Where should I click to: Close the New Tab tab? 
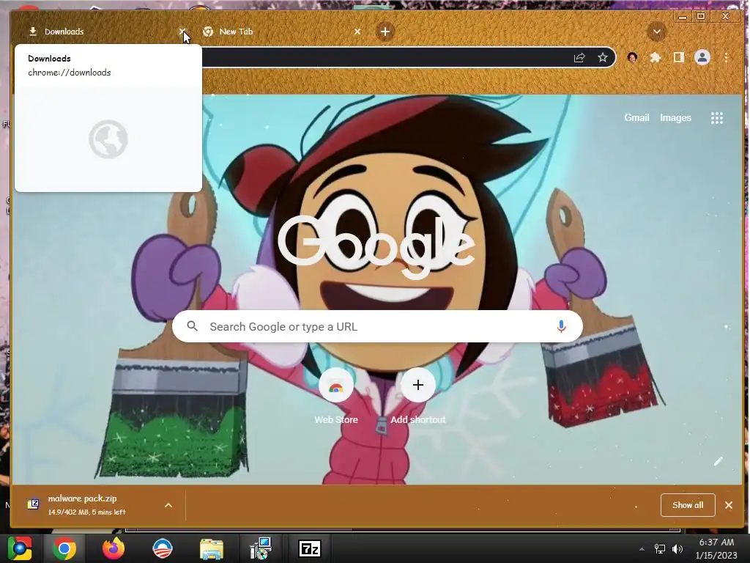tap(357, 32)
